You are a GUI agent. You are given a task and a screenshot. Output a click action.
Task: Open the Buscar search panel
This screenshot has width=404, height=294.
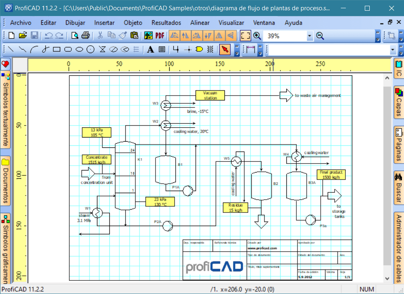point(399,188)
